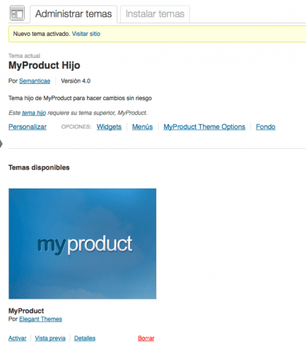Activate the MyProduct theme via Activar
306x353 pixels.
tap(18, 338)
